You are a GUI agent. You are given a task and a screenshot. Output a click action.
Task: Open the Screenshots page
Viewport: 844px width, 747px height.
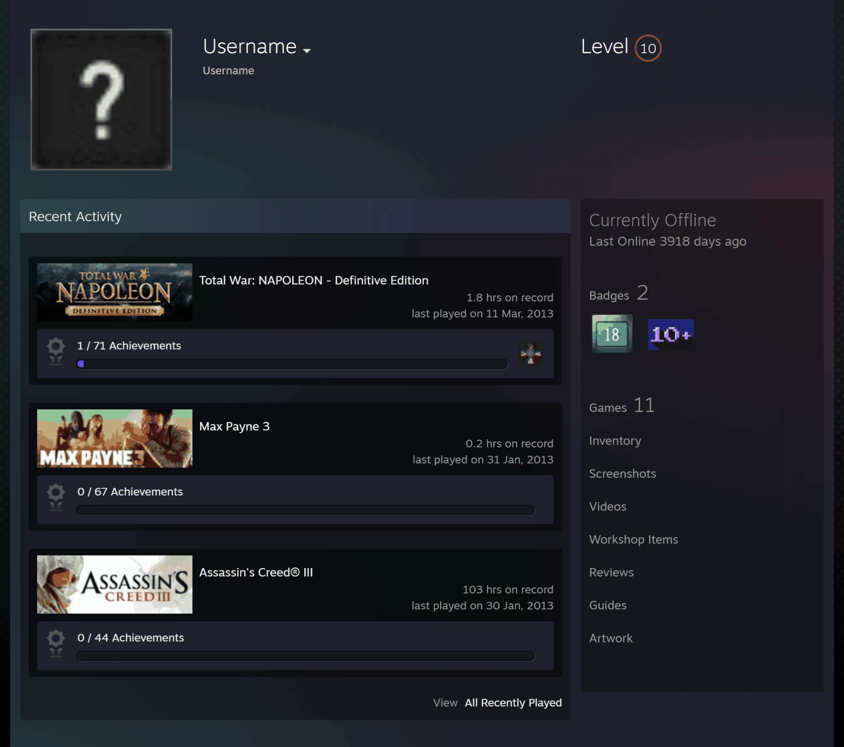tap(622, 474)
